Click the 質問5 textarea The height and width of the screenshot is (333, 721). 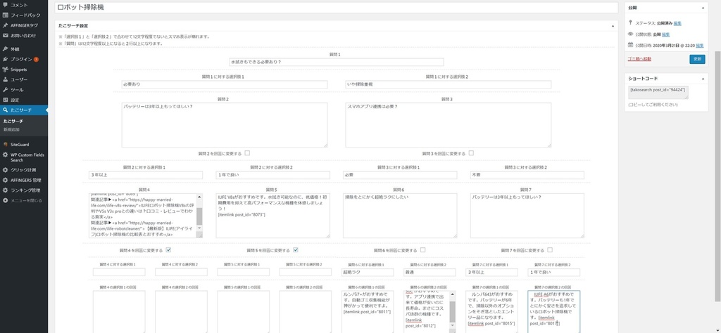click(x=272, y=216)
